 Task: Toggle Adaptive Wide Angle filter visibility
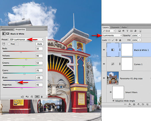click(113, 101)
